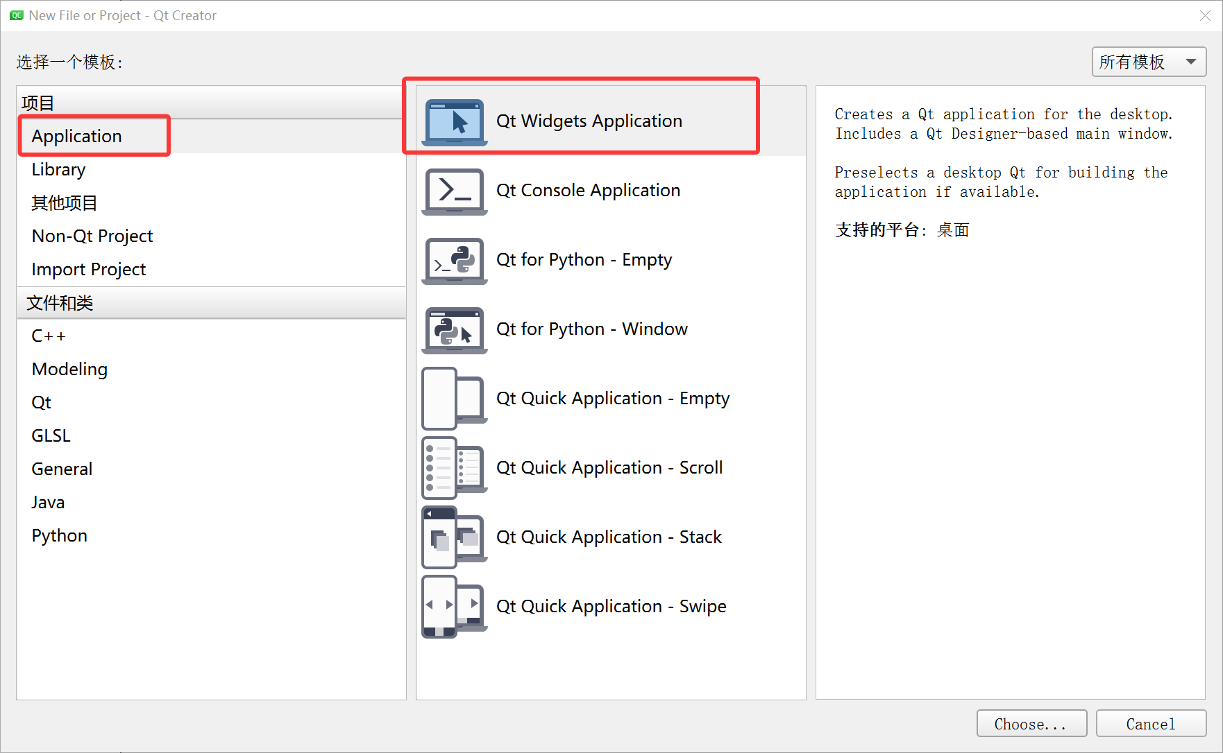This screenshot has width=1223, height=753.
Task: Pick the Qt for Python - Window label
Action: click(x=591, y=329)
